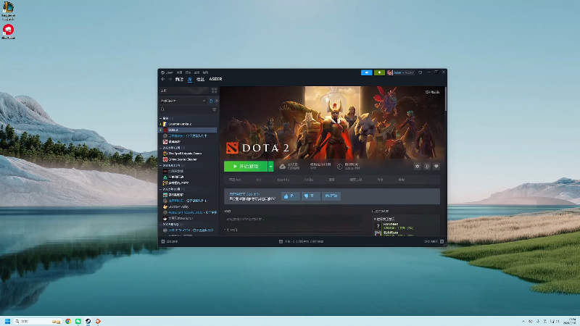
Task: Open the red Riot Client desktop shortcut
Action: click(x=8, y=31)
